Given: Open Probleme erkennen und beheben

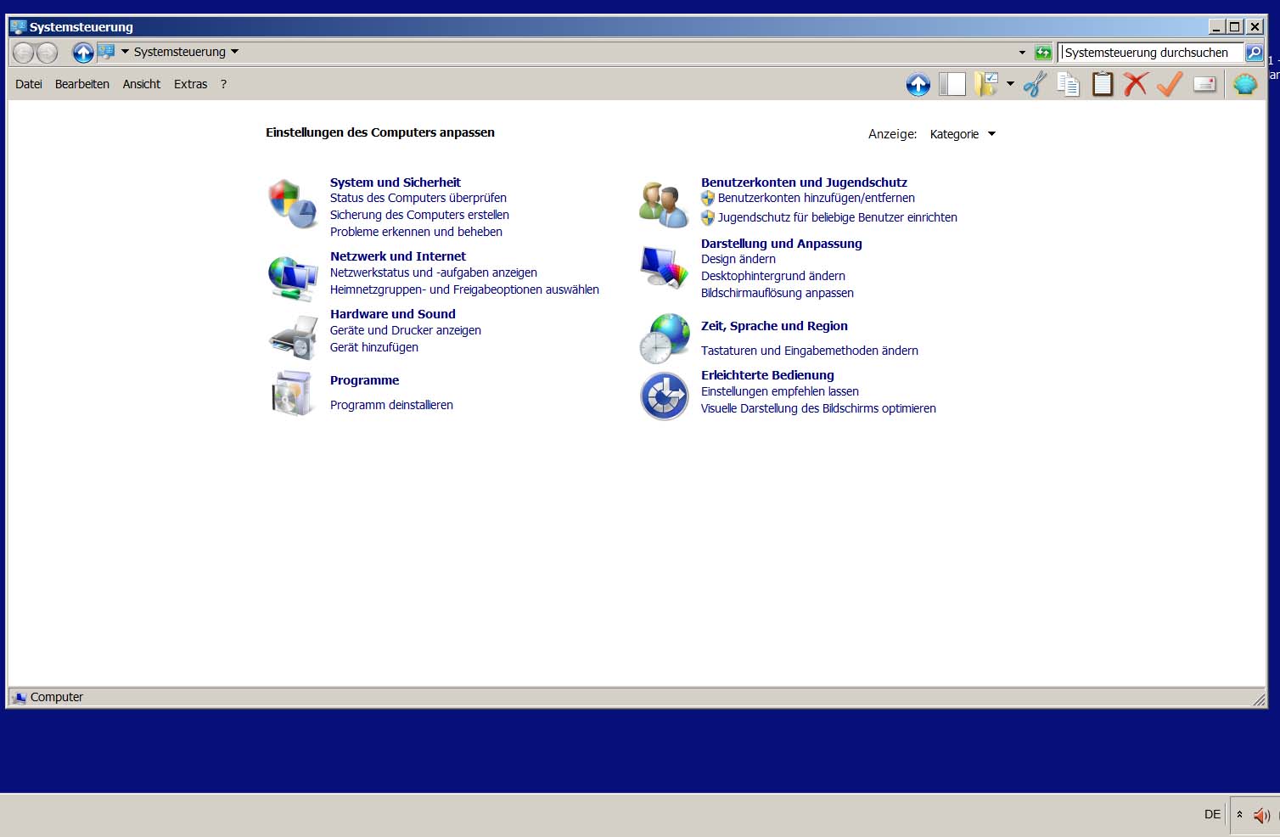Looking at the screenshot, I should tap(416, 232).
